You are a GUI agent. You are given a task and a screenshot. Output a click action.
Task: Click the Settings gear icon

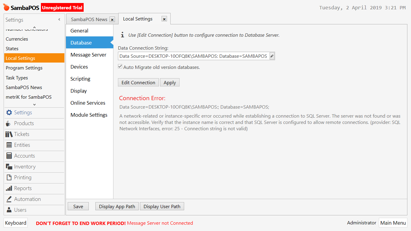pyautogui.click(x=9, y=112)
